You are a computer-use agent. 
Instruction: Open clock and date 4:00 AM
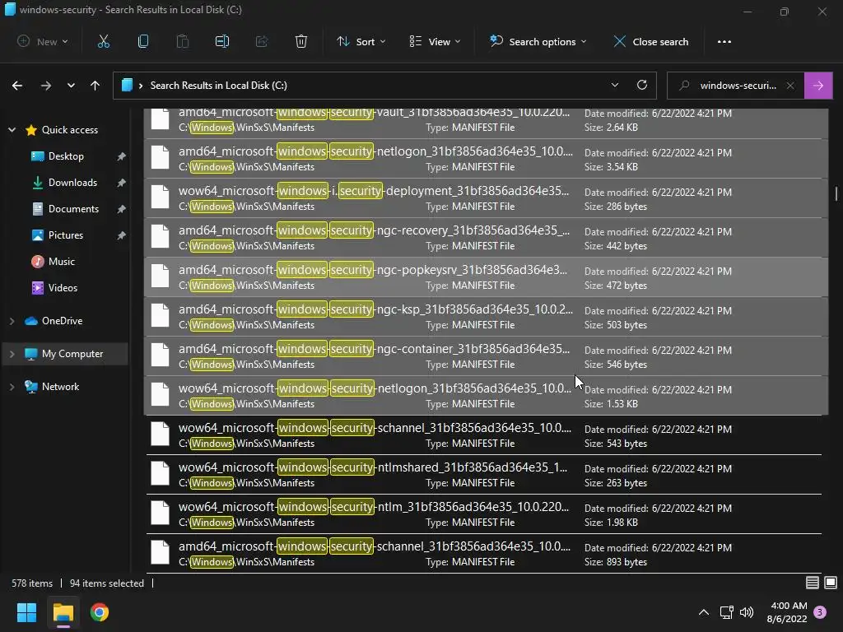tap(787, 612)
